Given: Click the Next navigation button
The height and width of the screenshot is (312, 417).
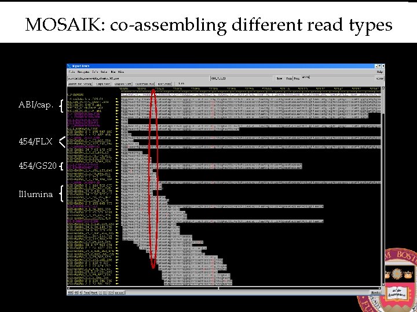Looking at the screenshot, I should click(x=94, y=292).
